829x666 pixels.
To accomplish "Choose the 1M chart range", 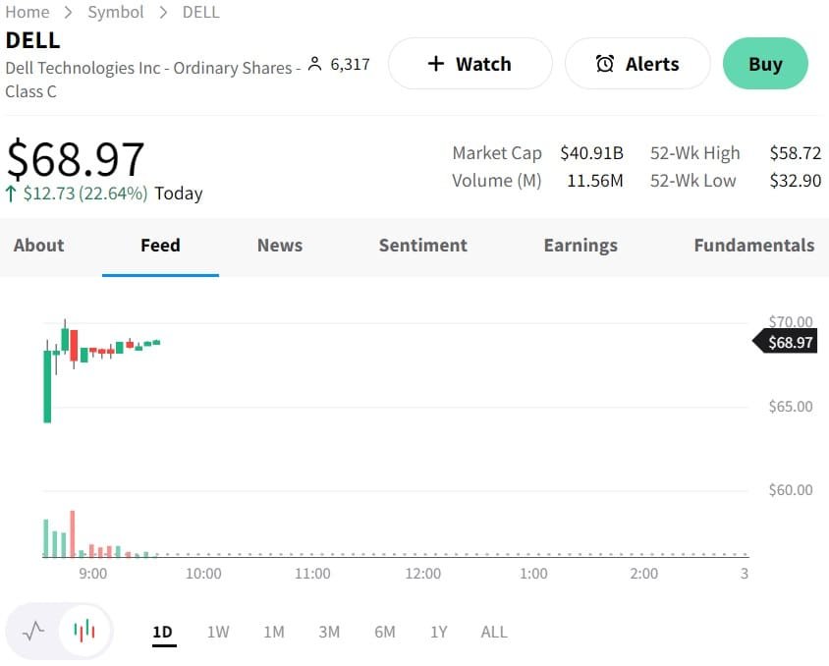I will coord(274,632).
